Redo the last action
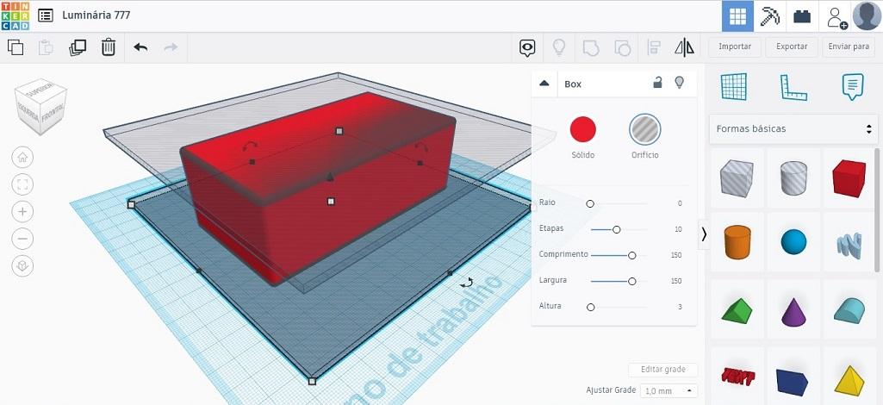Image resolution: width=883 pixels, height=405 pixels. pos(171,47)
